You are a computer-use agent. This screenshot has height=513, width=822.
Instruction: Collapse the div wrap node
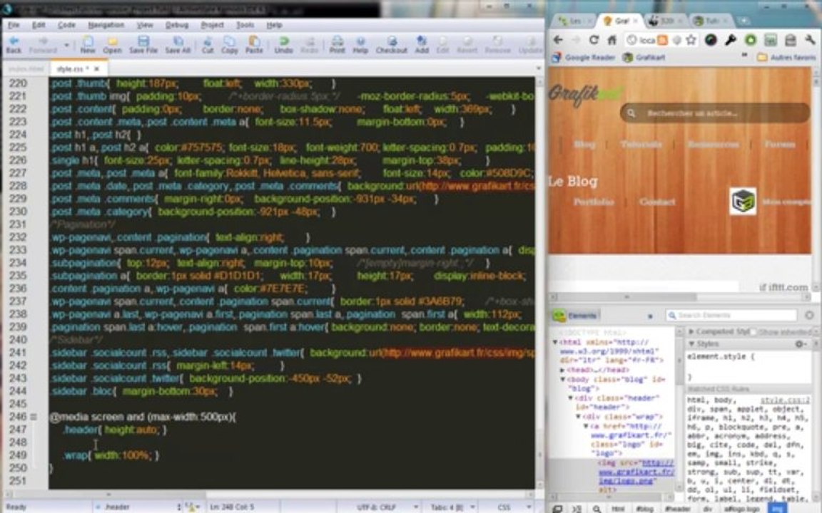[x=578, y=417]
